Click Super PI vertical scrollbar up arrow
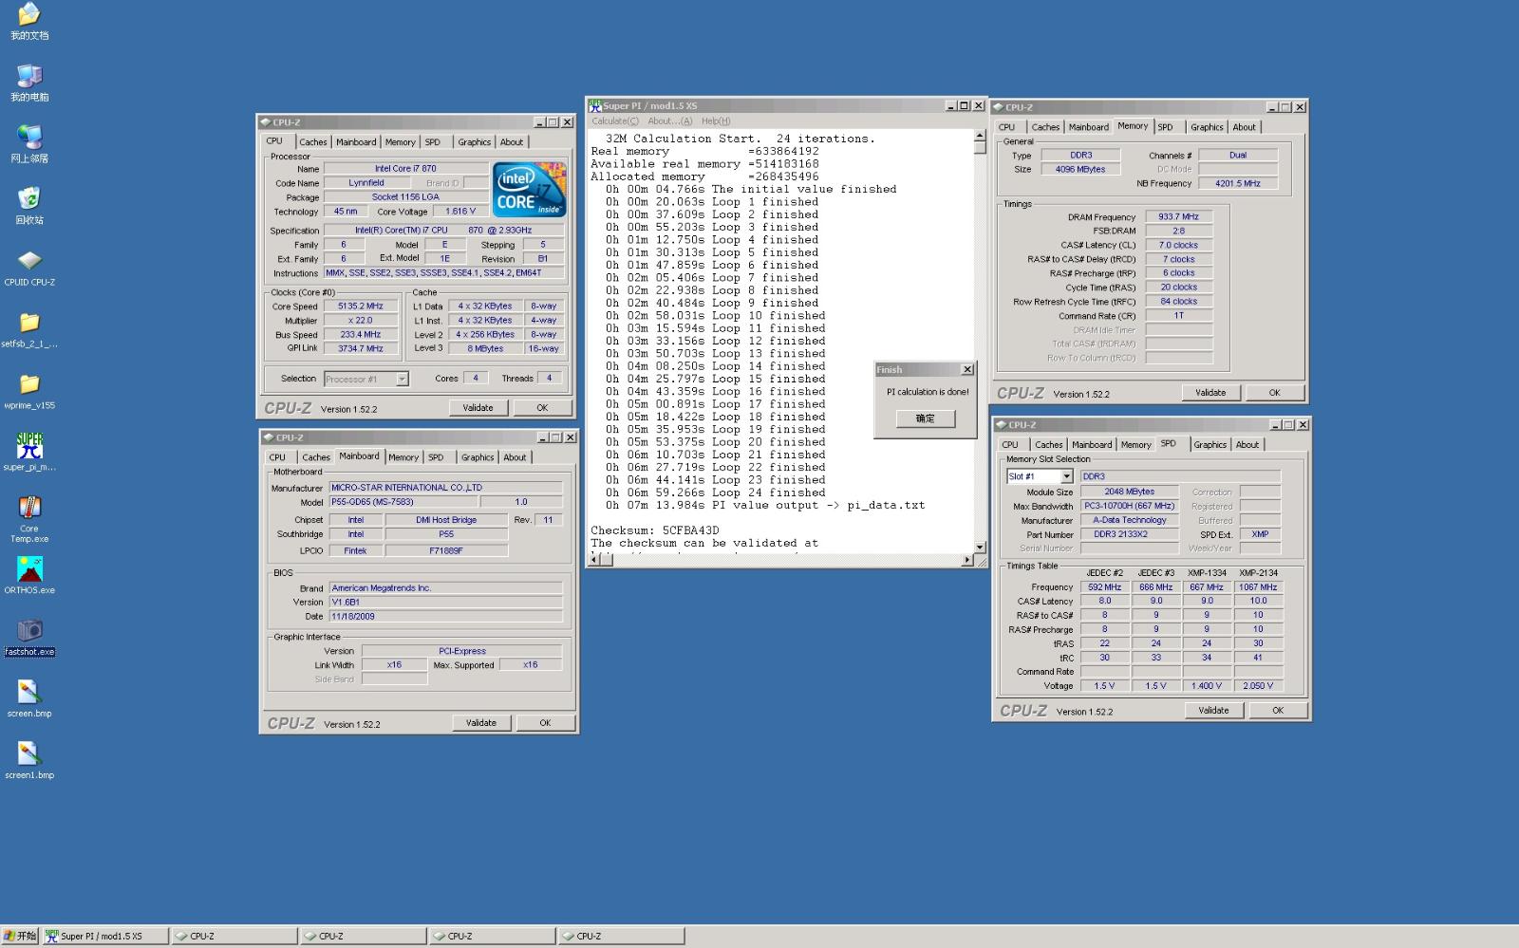 pos(981,137)
